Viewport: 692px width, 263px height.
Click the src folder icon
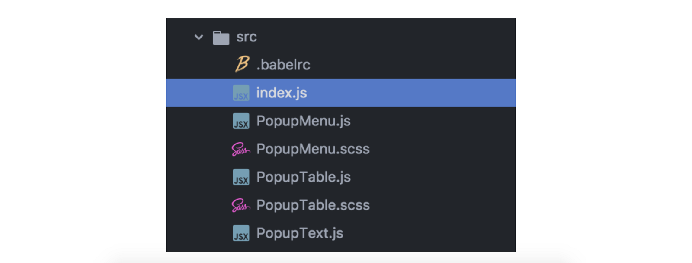tap(221, 38)
